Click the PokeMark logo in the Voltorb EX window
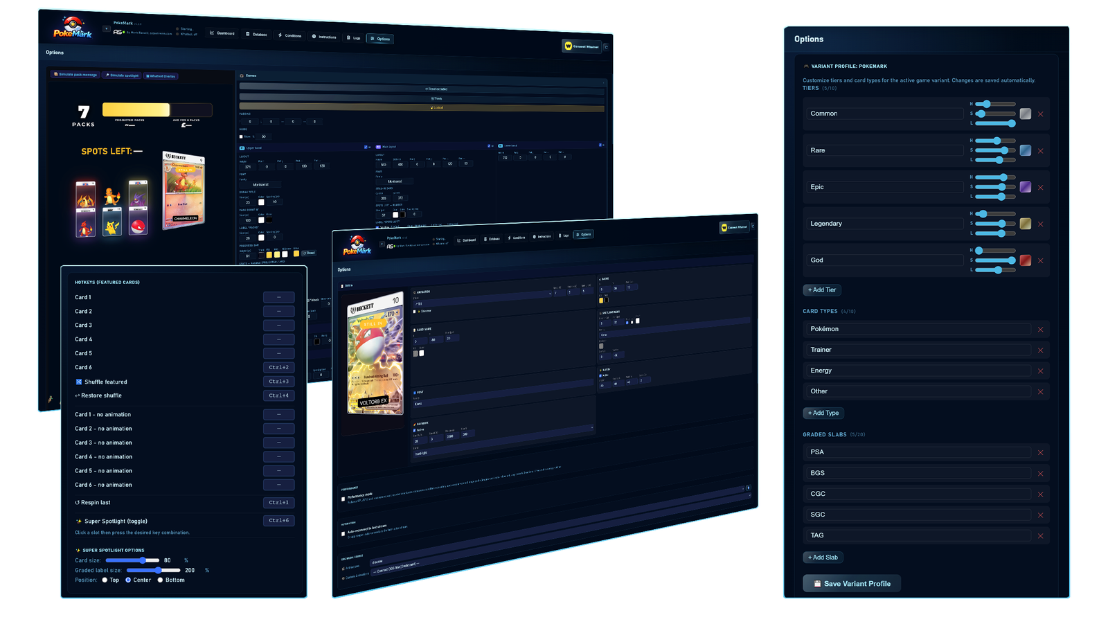This screenshot has height=624, width=1108. tap(357, 244)
